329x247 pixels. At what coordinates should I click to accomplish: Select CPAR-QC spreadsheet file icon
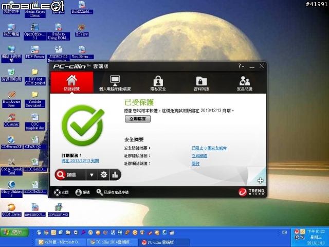(x=35, y=143)
